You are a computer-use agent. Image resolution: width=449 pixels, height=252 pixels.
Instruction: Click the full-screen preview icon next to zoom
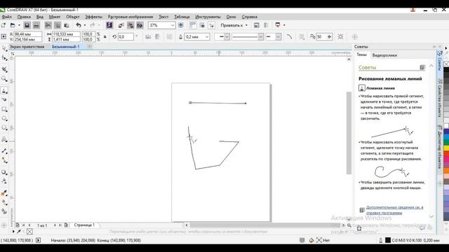[181, 25]
